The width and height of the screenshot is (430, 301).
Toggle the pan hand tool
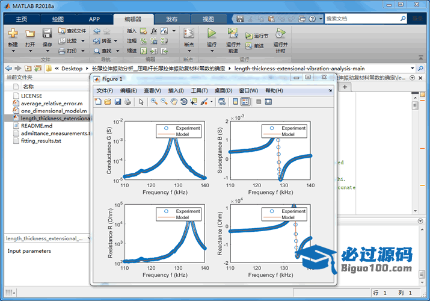[x=174, y=102]
